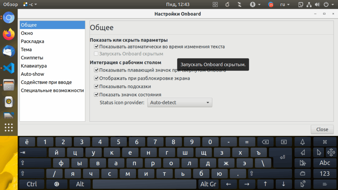
Task: Select Специальные возможности section
Action: 52,90
